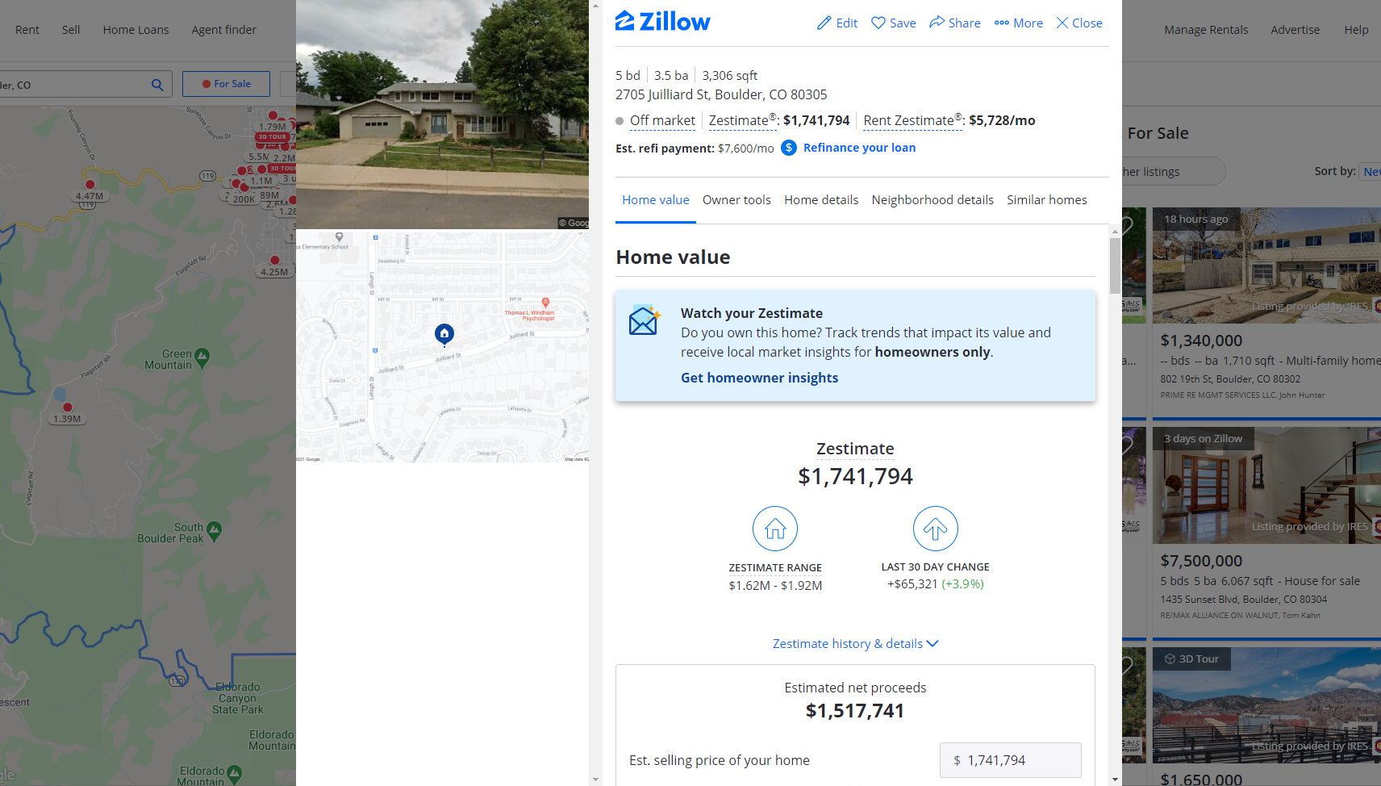1381x786 pixels.
Task: Click the blue home marker on the mini map
Action: 444,333
